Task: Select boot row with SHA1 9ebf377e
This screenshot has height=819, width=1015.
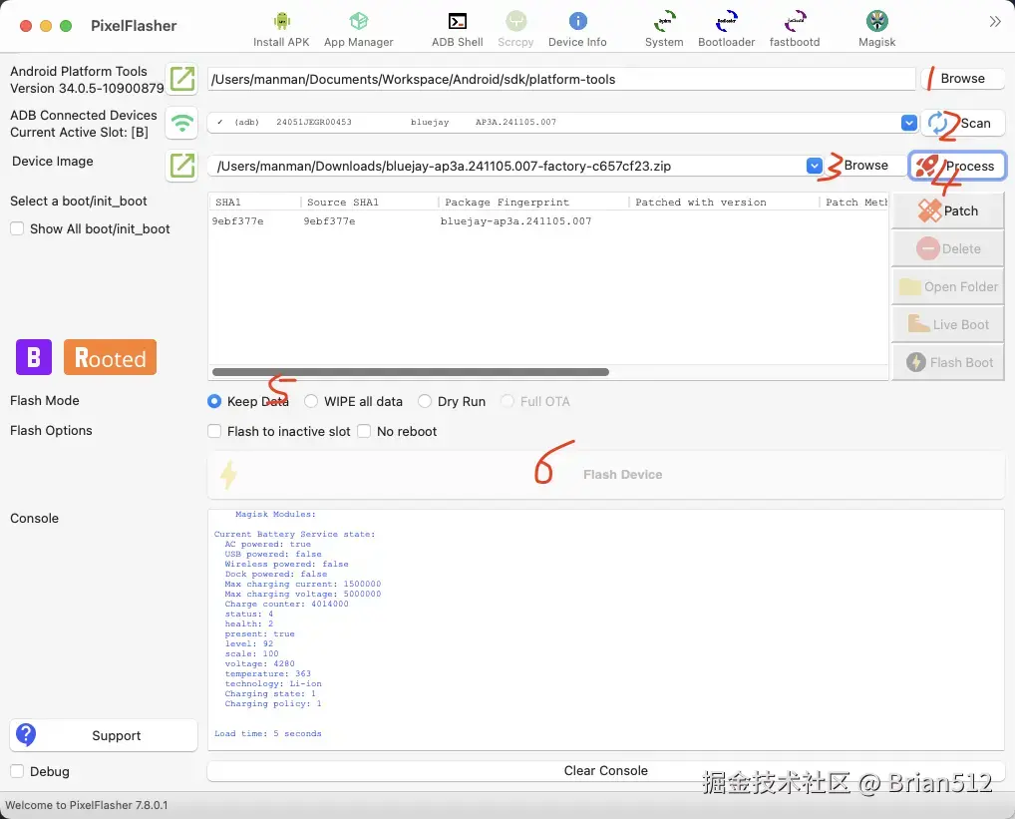Action: [547, 221]
